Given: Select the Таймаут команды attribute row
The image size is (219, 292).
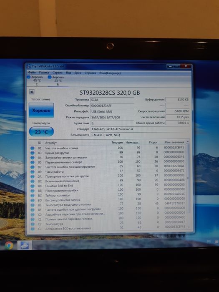Looking at the screenshot, I should (108, 195).
